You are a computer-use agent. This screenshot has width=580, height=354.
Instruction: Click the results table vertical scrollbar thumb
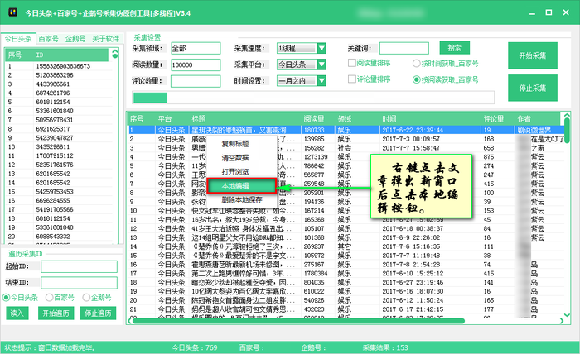pyautogui.click(x=567, y=130)
